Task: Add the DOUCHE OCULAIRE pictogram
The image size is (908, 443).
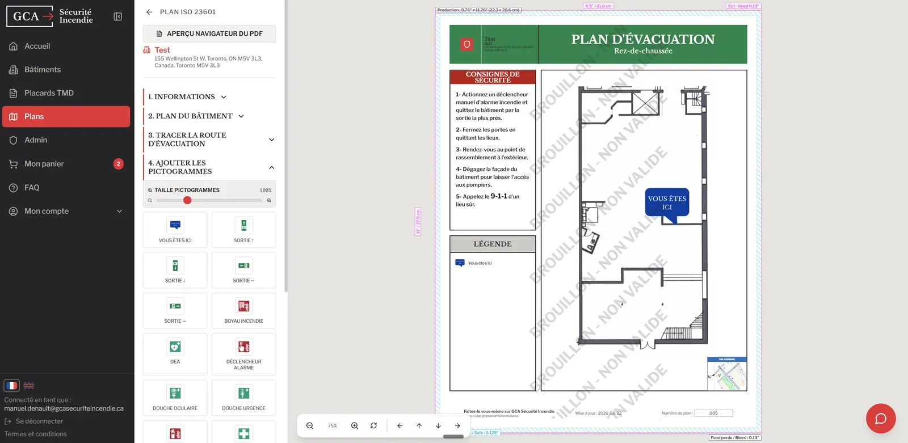Action: (175, 398)
